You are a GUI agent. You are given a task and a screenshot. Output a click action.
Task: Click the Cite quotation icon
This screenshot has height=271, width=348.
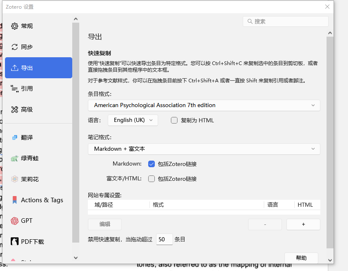point(14,89)
